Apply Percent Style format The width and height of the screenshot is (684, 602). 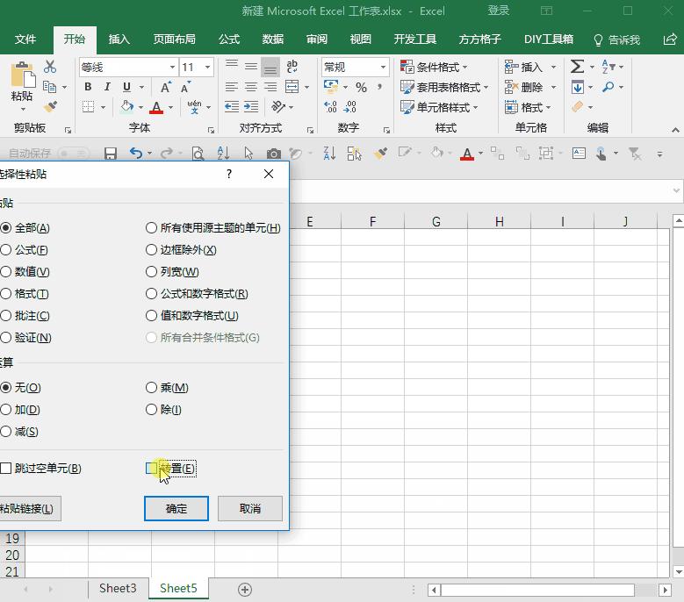click(x=361, y=87)
